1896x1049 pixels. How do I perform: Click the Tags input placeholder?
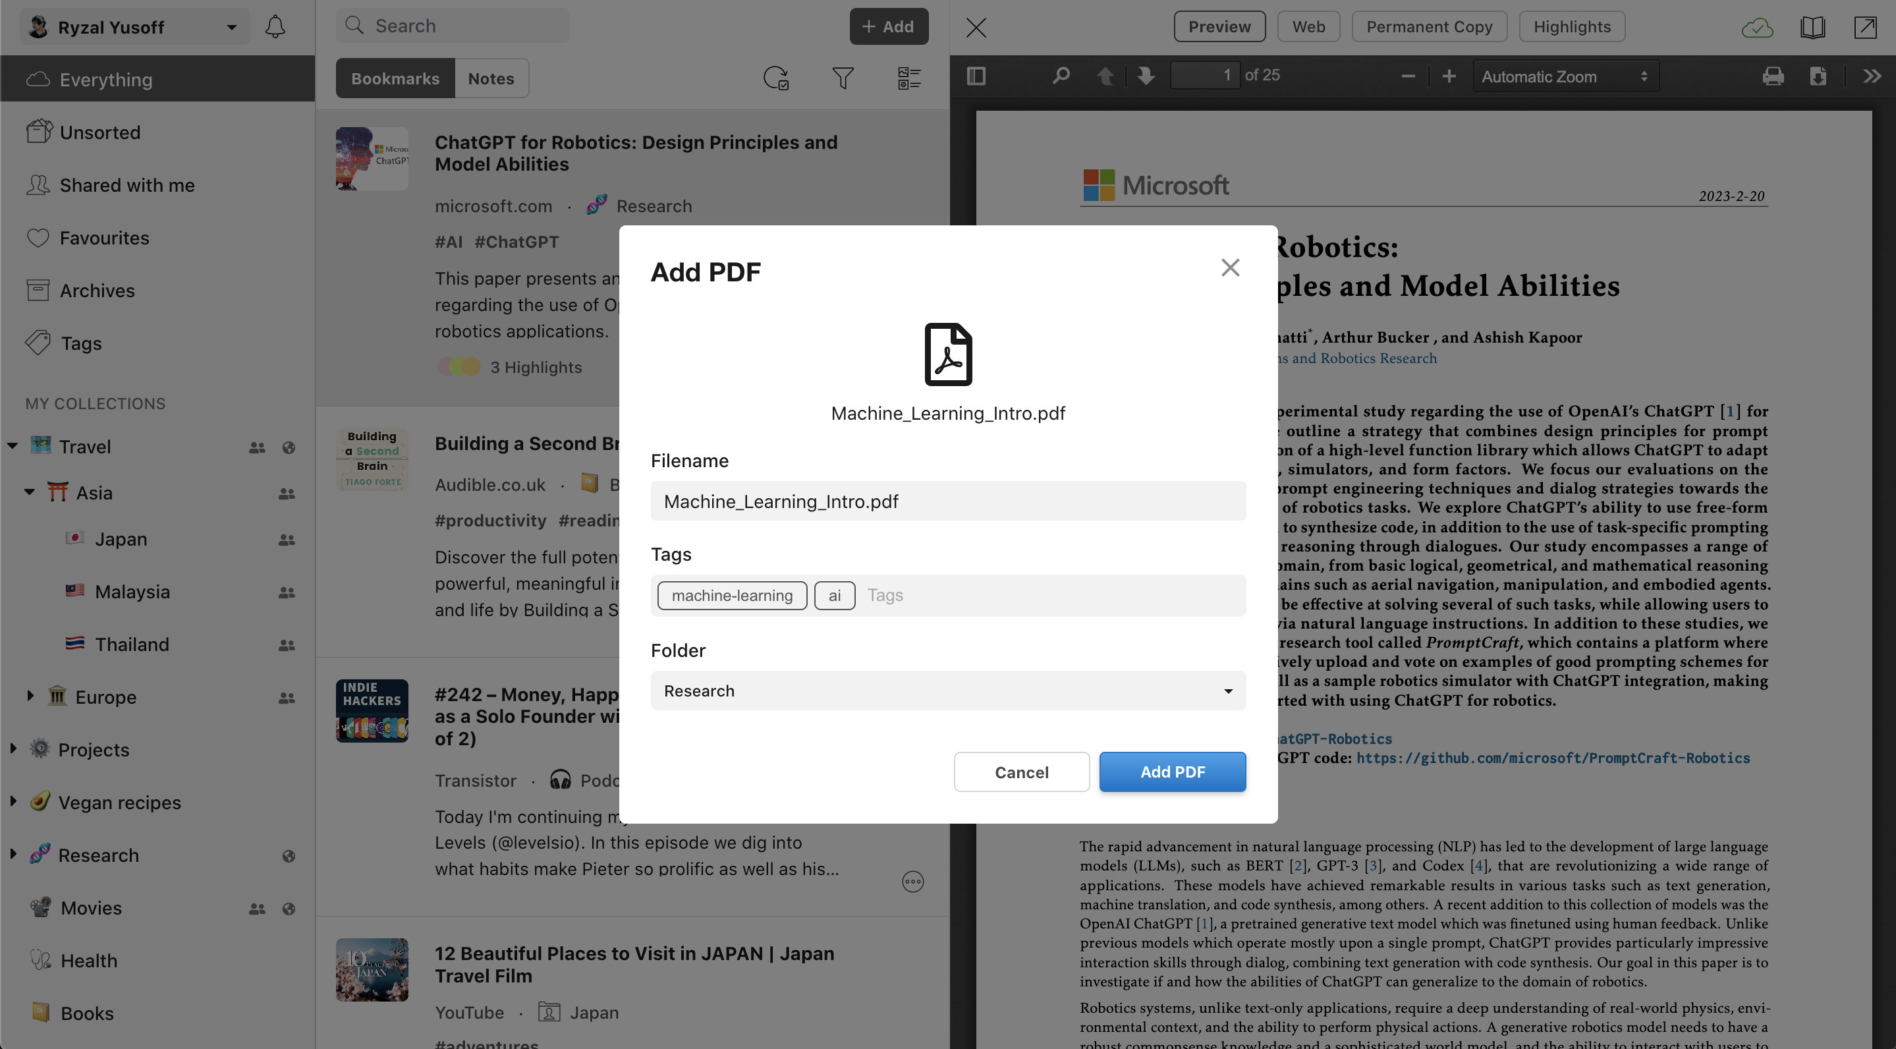pos(885,595)
